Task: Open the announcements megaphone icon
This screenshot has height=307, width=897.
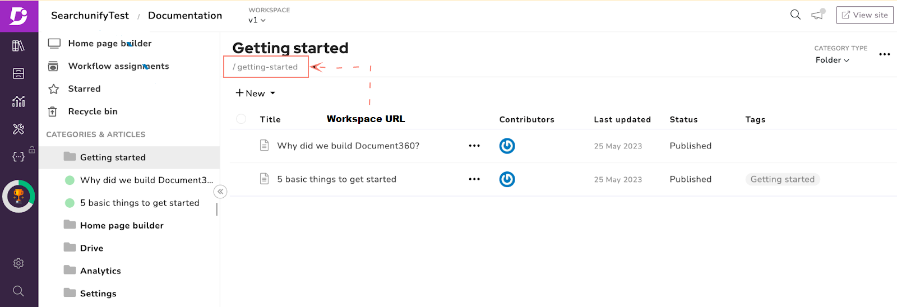Action: pyautogui.click(x=817, y=15)
